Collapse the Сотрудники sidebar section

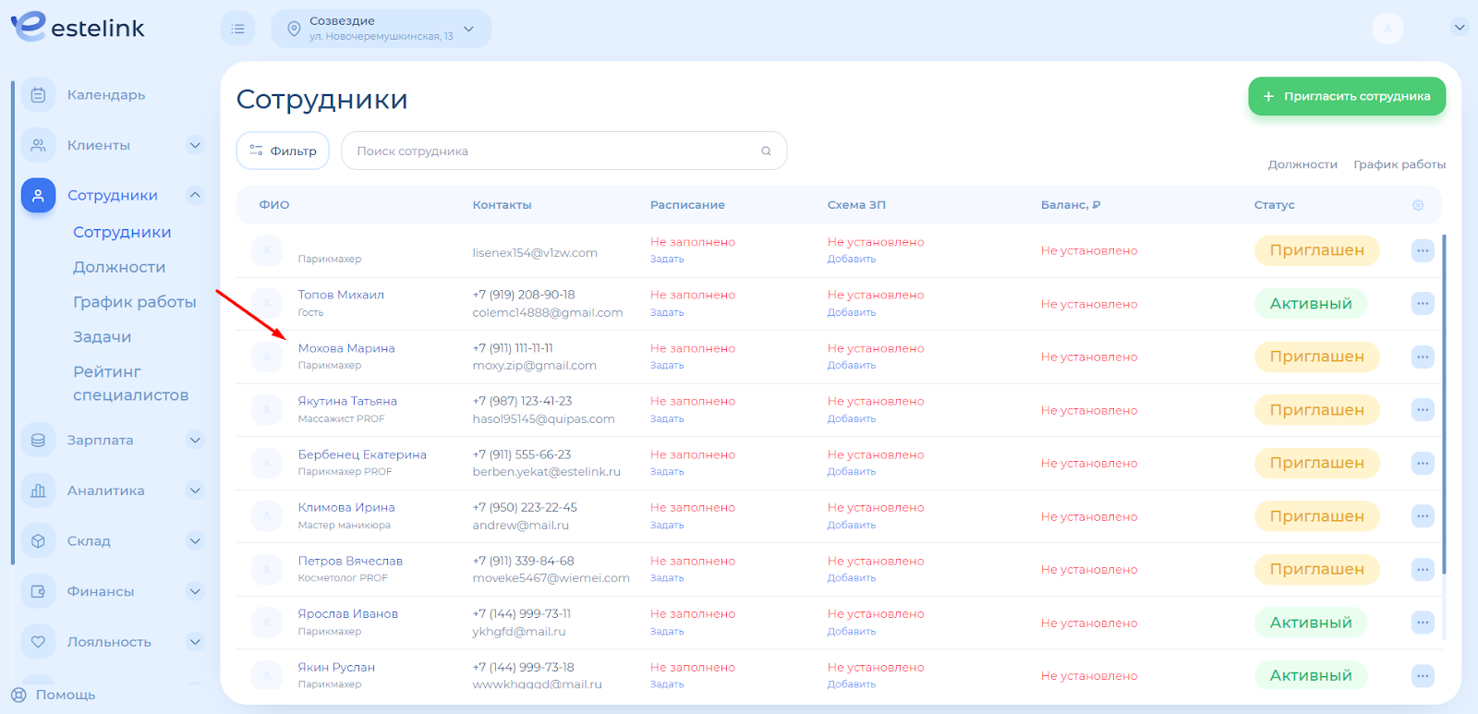195,195
